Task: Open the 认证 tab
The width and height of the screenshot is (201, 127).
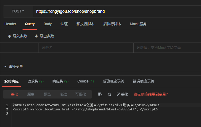Action: (x=64, y=24)
